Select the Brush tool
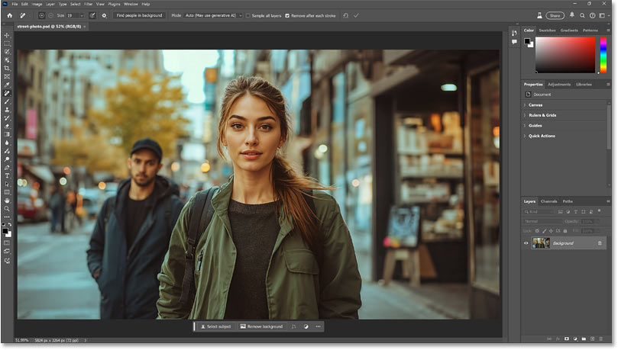The image size is (618, 350). click(x=7, y=101)
